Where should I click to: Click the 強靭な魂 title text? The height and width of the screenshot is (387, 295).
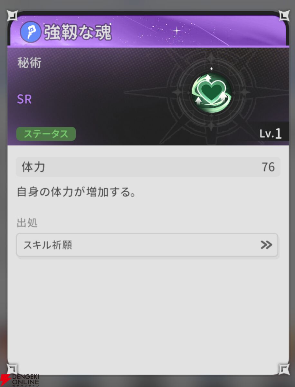(x=78, y=32)
